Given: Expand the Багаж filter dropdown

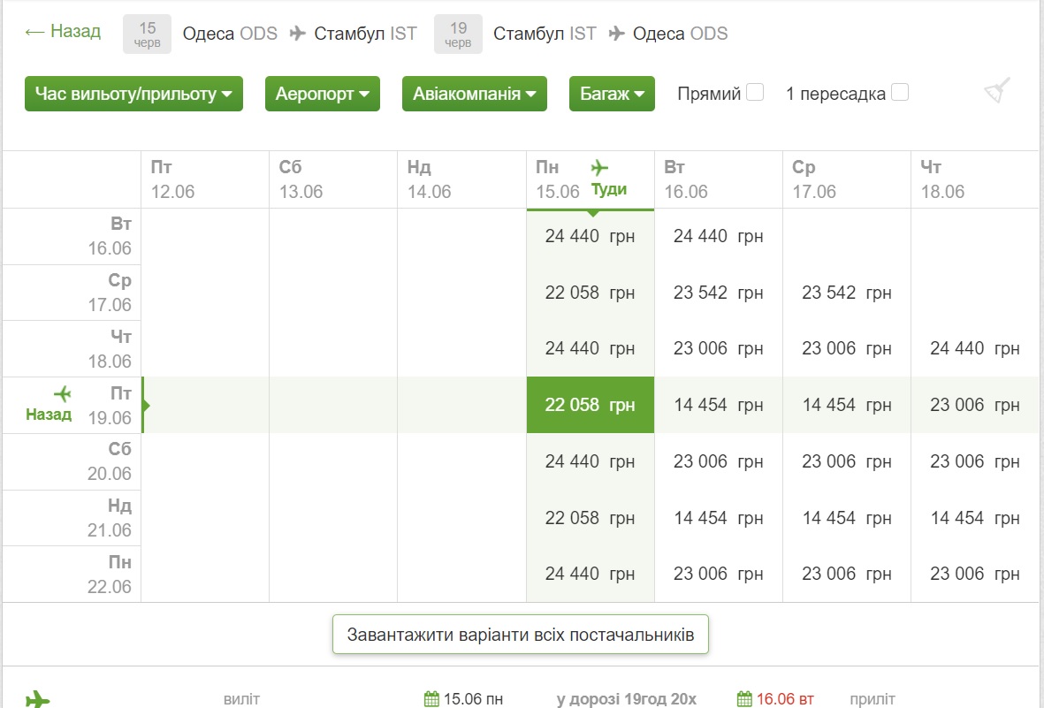Looking at the screenshot, I should (x=612, y=94).
